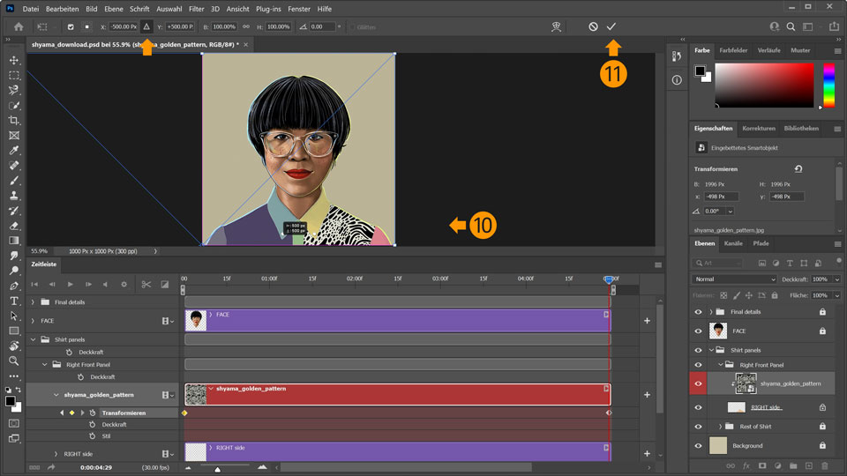Screen dimensions: 847x476
Task: Cancel the transform with the circle-slash icon
Action: coord(593,26)
